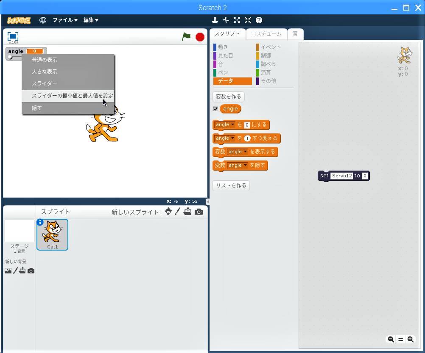
Task: Choose スライダー from context menu
Action: [x=68, y=83]
